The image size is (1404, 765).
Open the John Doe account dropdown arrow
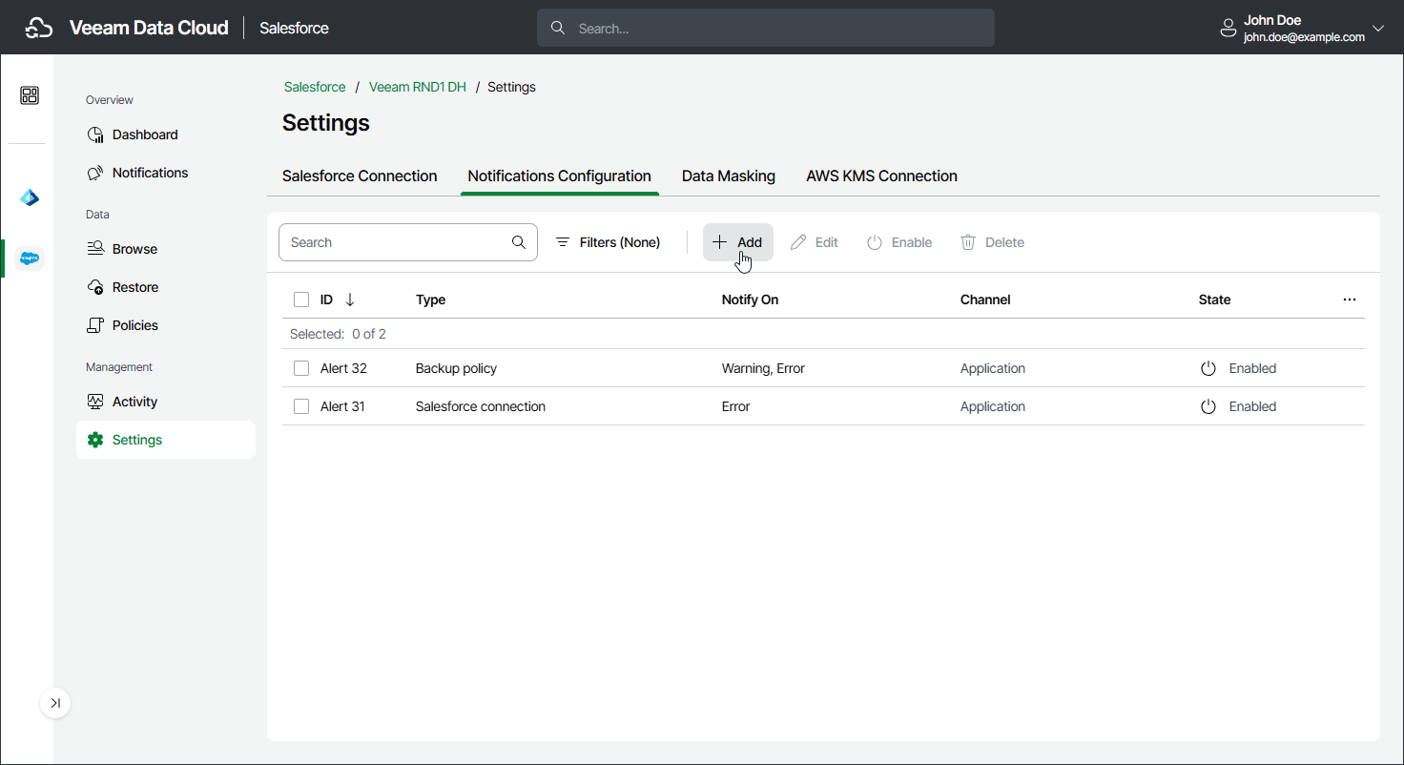(1378, 29)
